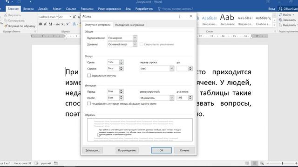This screenshot has width=298, height=167.
Task: Open the font size 20 dropdown
Action: [x=70, y=17]
